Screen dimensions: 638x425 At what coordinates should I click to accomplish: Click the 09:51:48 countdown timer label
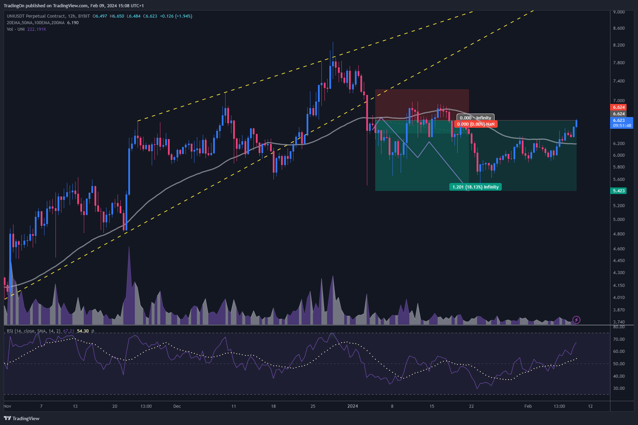click(622, 126)
